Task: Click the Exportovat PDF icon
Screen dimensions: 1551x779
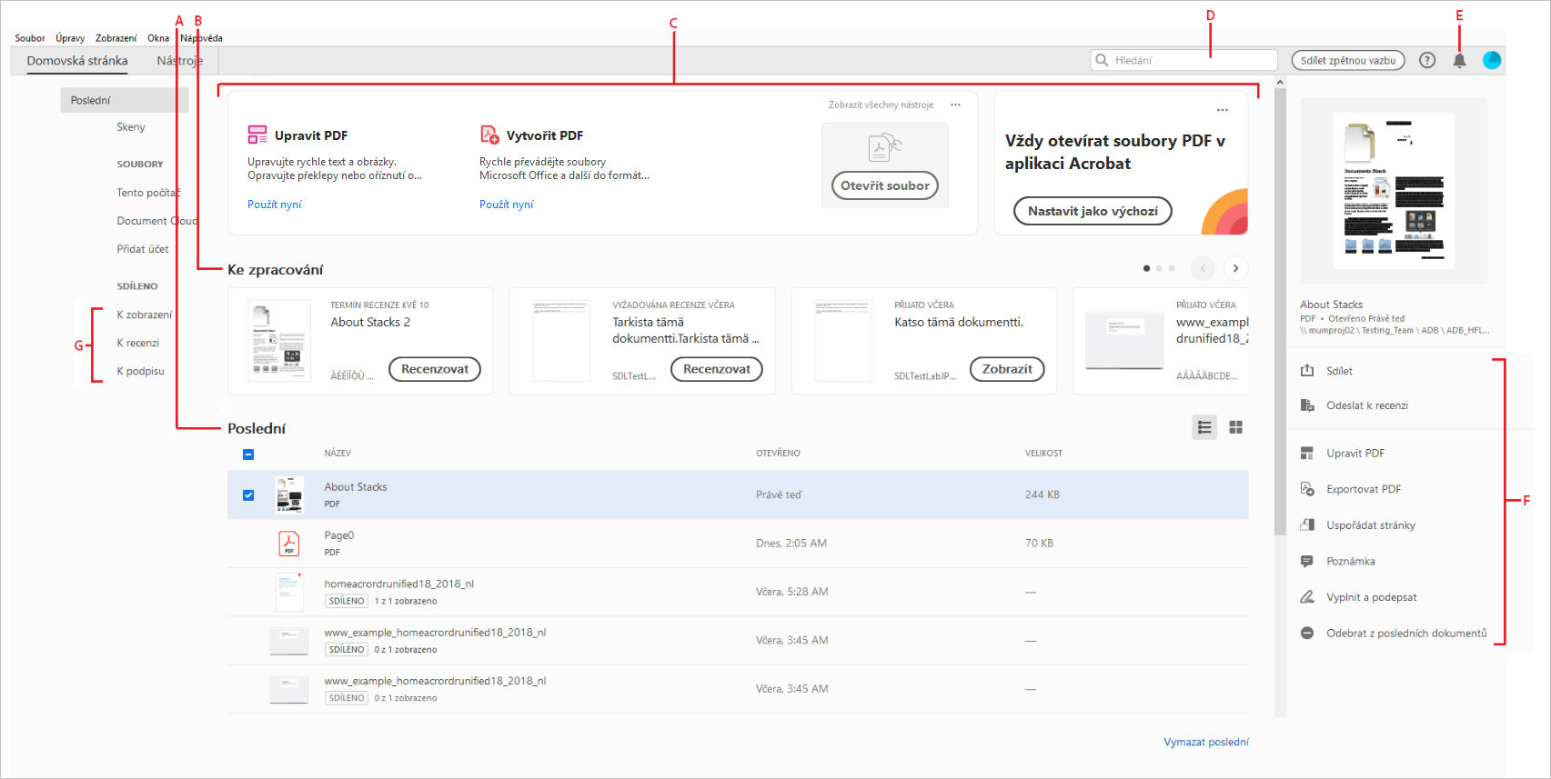Action: click(x=1307, y=489)
